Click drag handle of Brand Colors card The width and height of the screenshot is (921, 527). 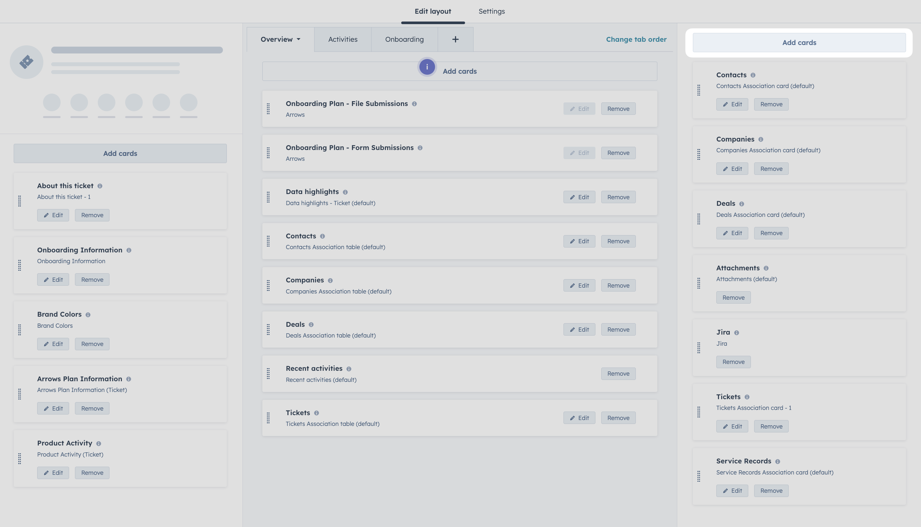[x=20, y=330]
